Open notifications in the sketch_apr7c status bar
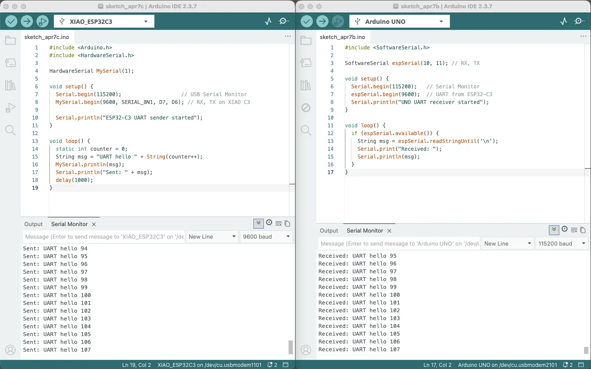The height and width of the screenshot is (369, 591). pyautogui.click(x=273, y=365)
